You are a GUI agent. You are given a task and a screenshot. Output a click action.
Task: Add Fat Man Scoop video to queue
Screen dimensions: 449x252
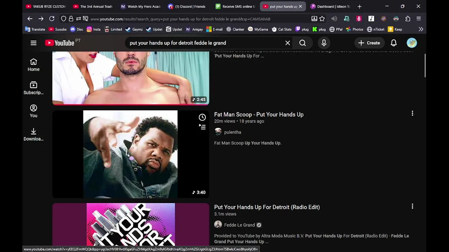click(202, 127)
